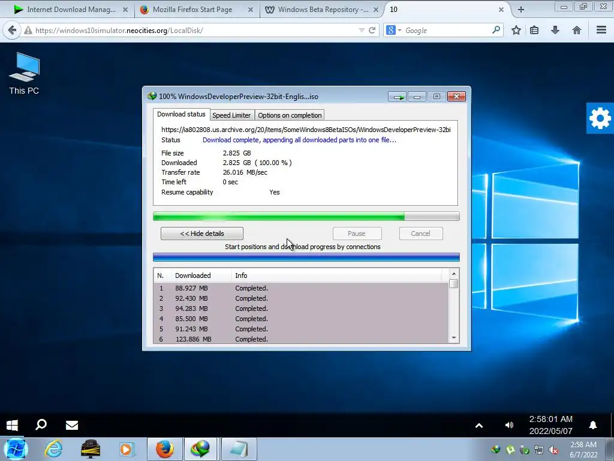
Task: Open Windows Media Player taskbar icon
Action: click(126, 449)
